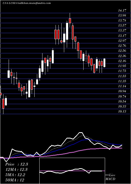Click the 12.97 price label
Viewport: 131px width, 184px height.
(x=122, y=41)
